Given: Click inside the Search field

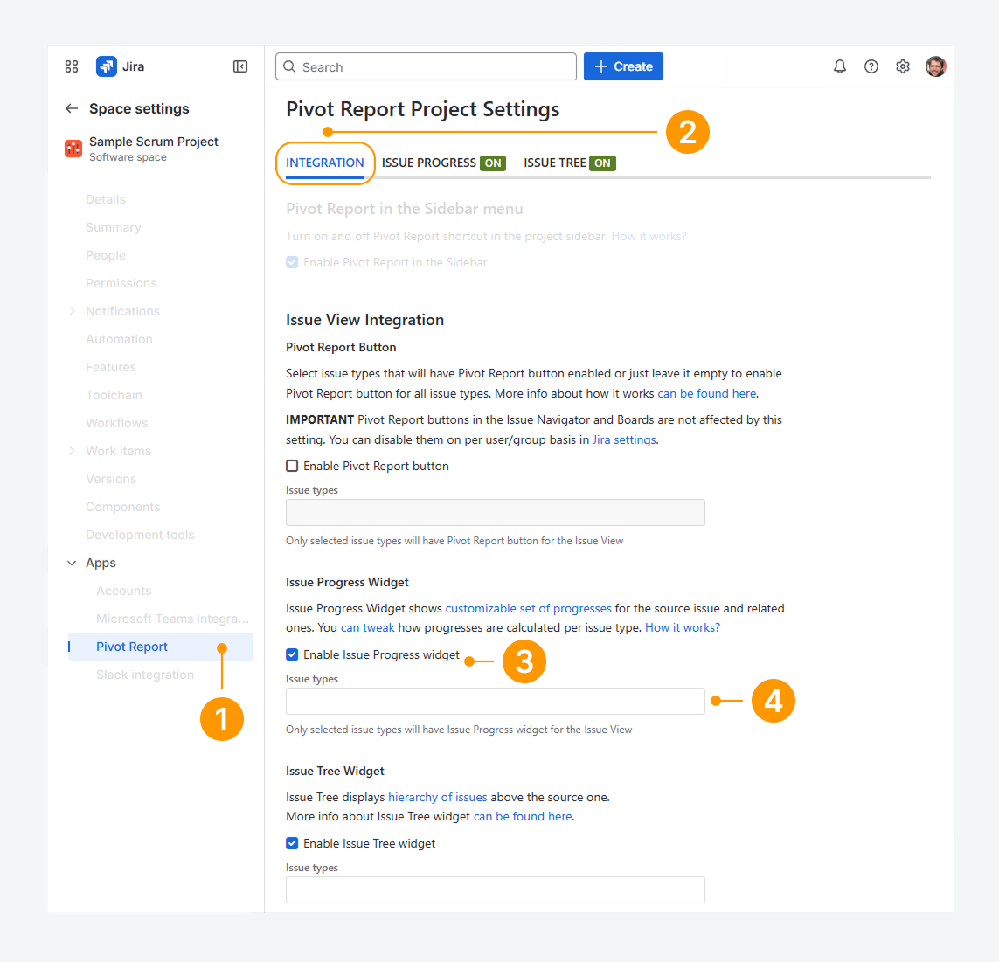Looking at the screenshot, I should [426, 66].
